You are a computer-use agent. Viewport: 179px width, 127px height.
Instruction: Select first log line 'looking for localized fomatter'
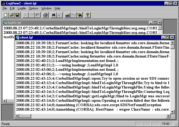[93, 43]
